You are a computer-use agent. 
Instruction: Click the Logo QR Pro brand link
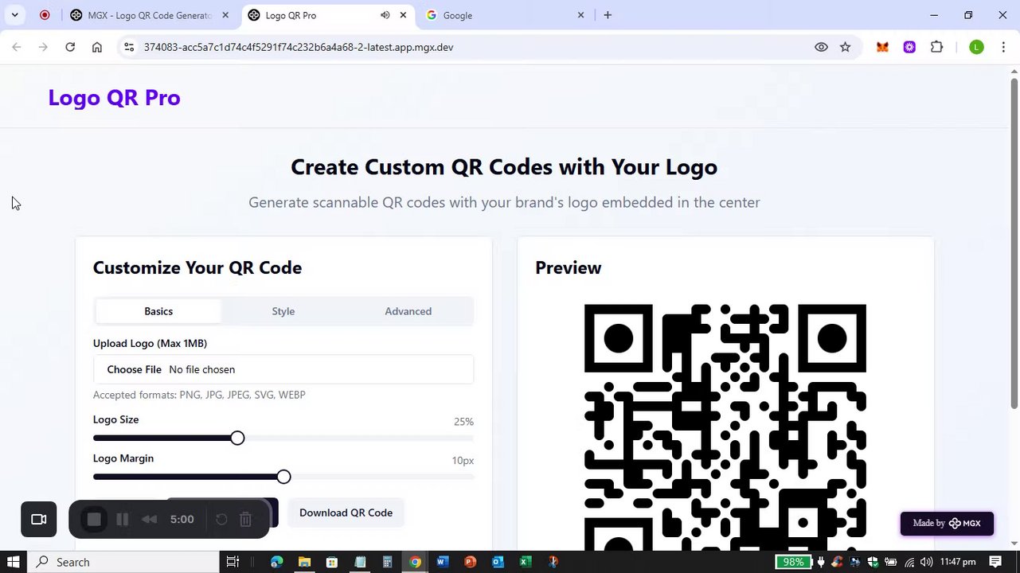pyautogui.click(x=114, y=97)
